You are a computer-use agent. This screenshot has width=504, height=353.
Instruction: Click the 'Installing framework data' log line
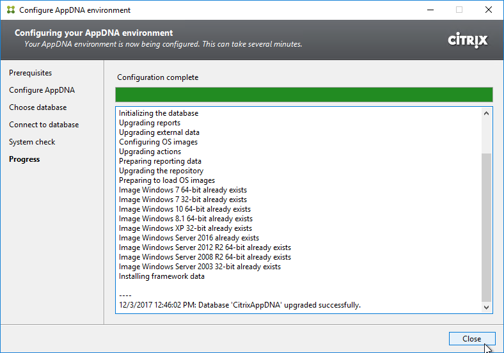(x=162, y=276)
